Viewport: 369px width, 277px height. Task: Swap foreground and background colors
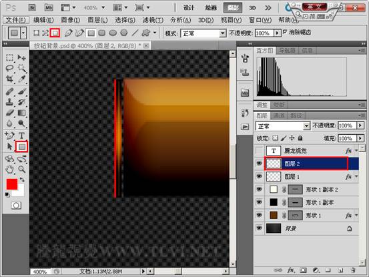click(x=22, y=180)
